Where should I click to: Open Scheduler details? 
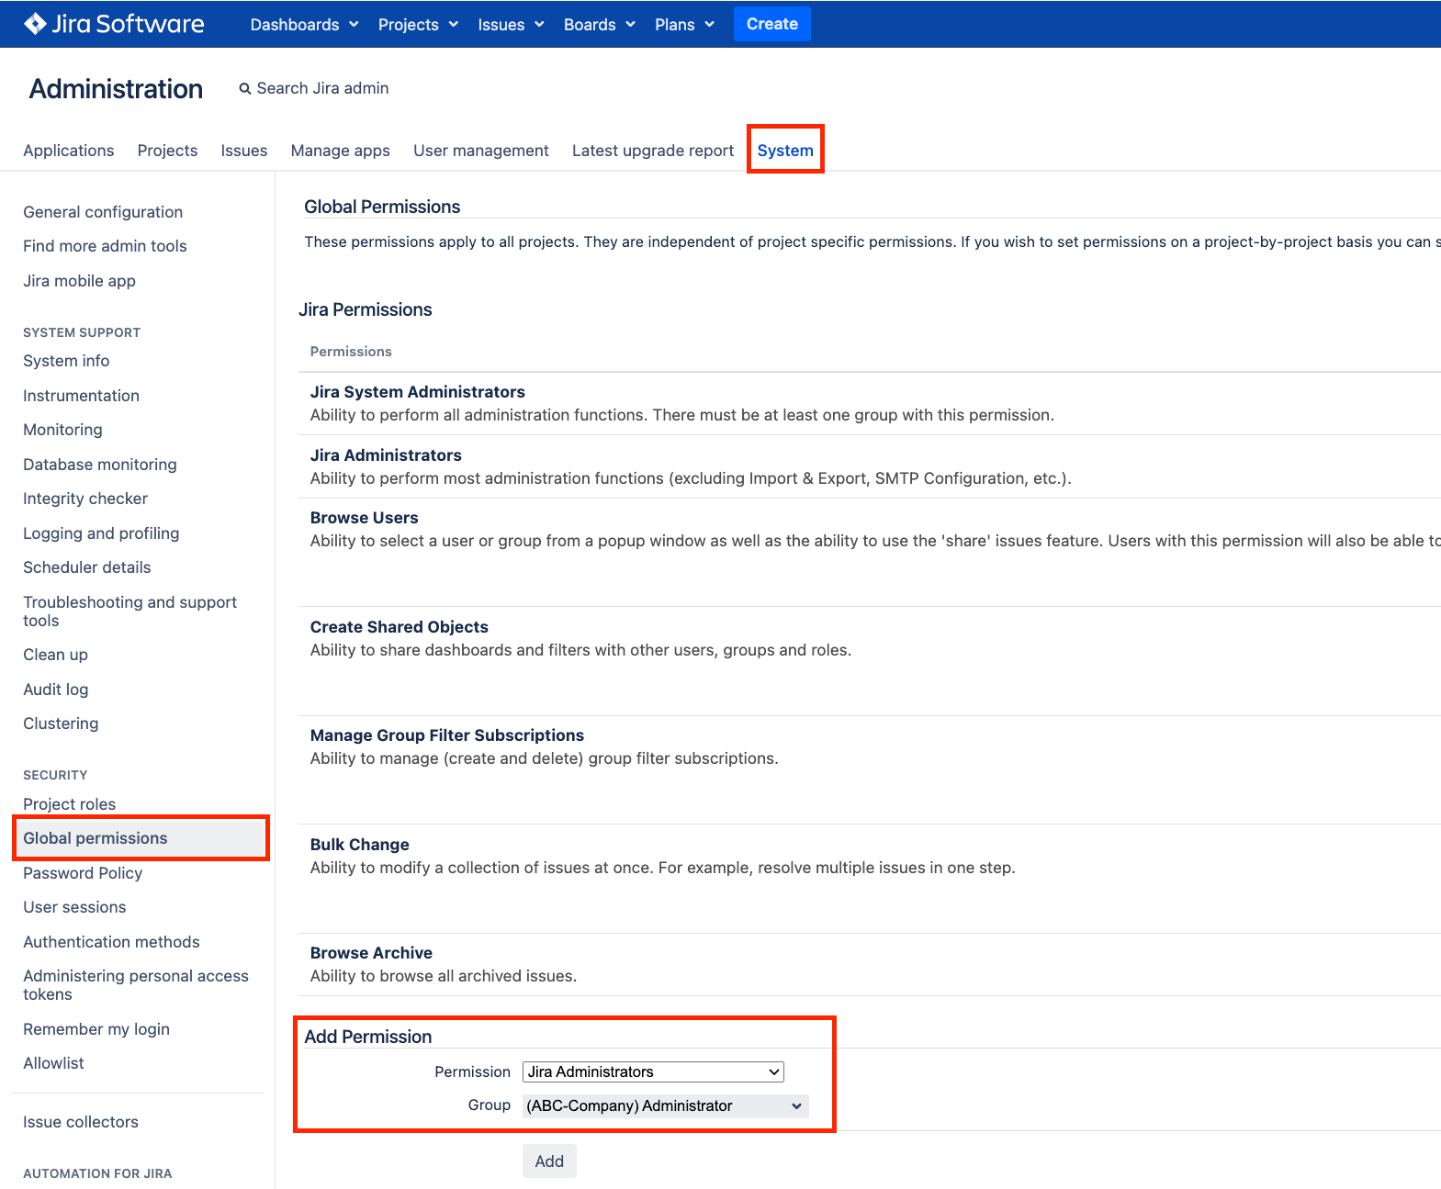pos(87,567)
